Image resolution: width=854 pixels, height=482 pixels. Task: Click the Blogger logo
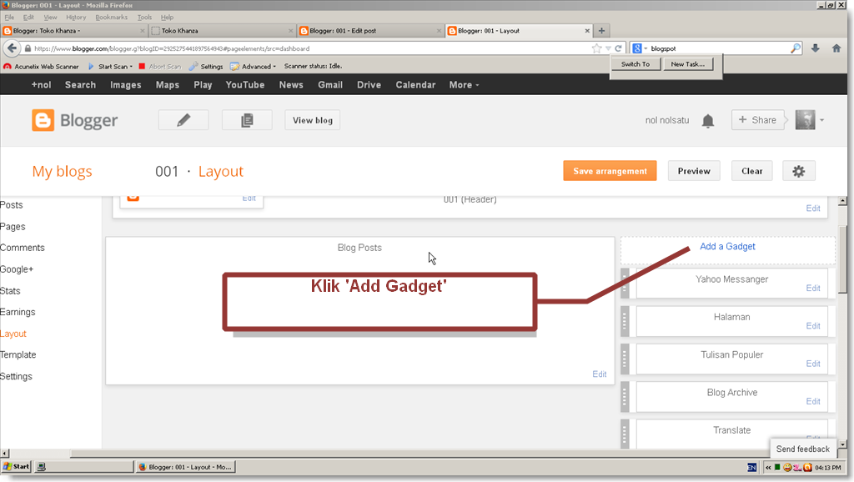[x=74, y=120]
